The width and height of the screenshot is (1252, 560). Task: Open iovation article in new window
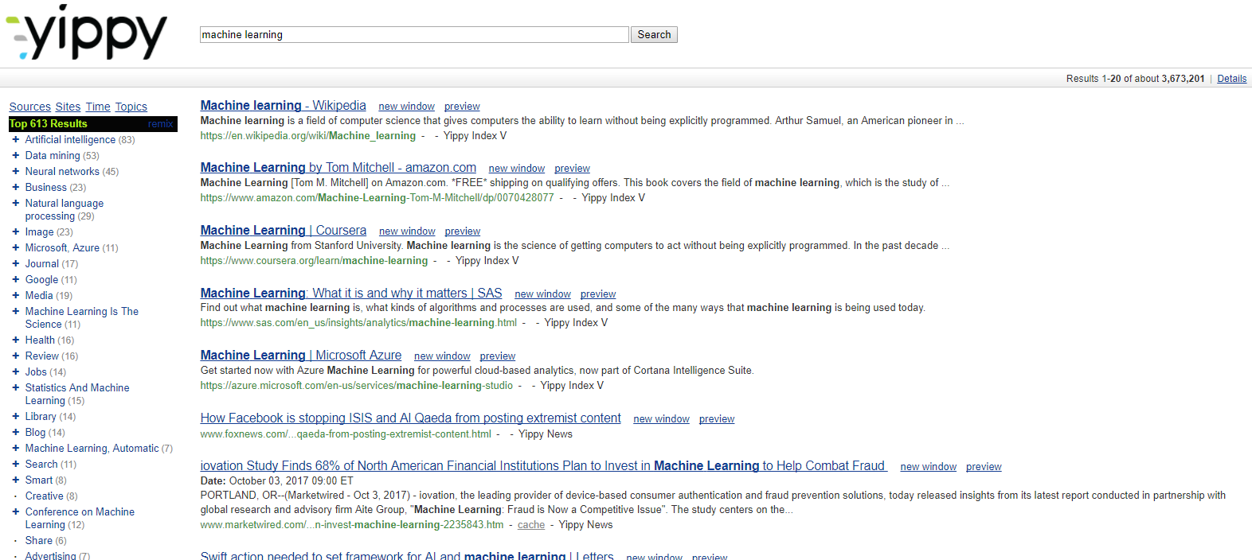(x=928, y=467)
